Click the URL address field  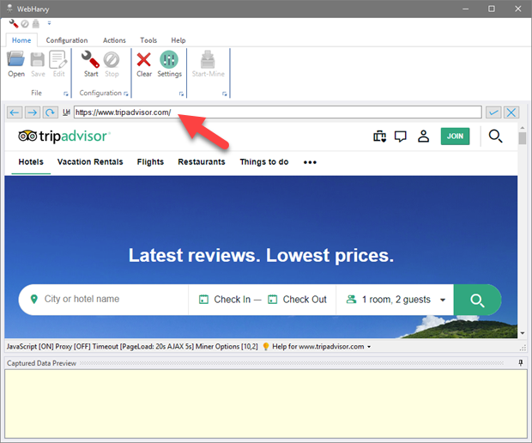(276, 112)
